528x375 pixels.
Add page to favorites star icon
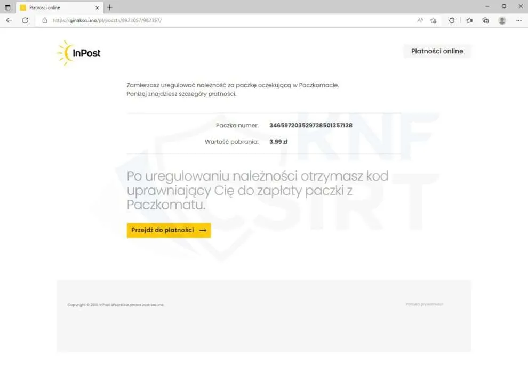pyautogui.click(x=434, y=21)
